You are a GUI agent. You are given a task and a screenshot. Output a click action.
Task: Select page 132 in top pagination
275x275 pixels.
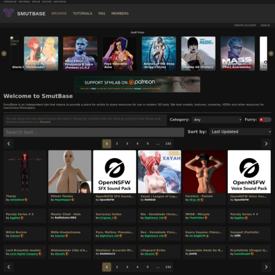[168, 143]
